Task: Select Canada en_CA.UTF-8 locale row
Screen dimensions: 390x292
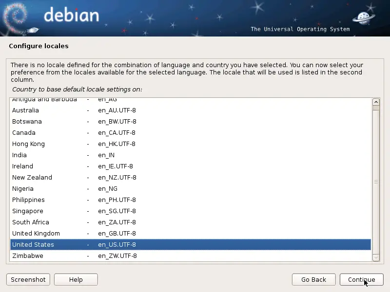Action: [191, 132]
